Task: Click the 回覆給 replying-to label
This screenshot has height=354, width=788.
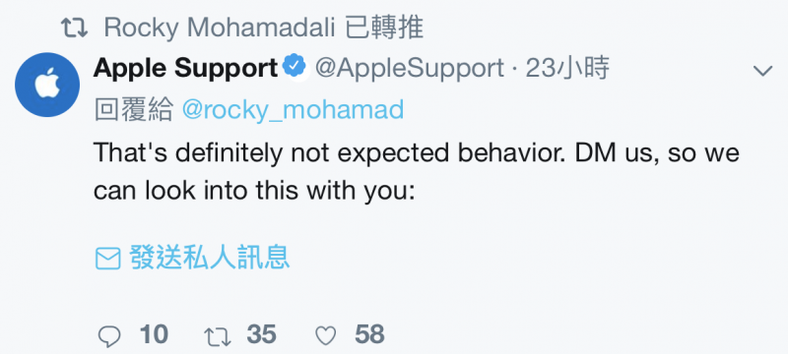Action: [x=134, y=110]
